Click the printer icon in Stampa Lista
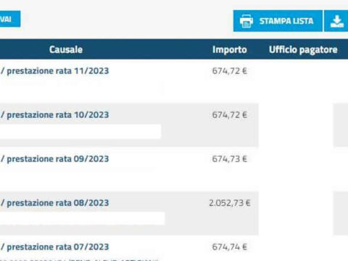Screen dimensions: 348x261 pyautogui.click(x=246, y=21)
